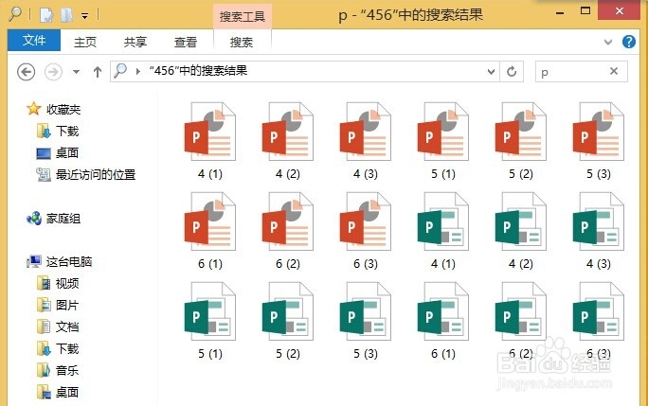Go up one folder level
Viewport: 648px width, 406px height.
pyautogui.click(x=98, y=72)
